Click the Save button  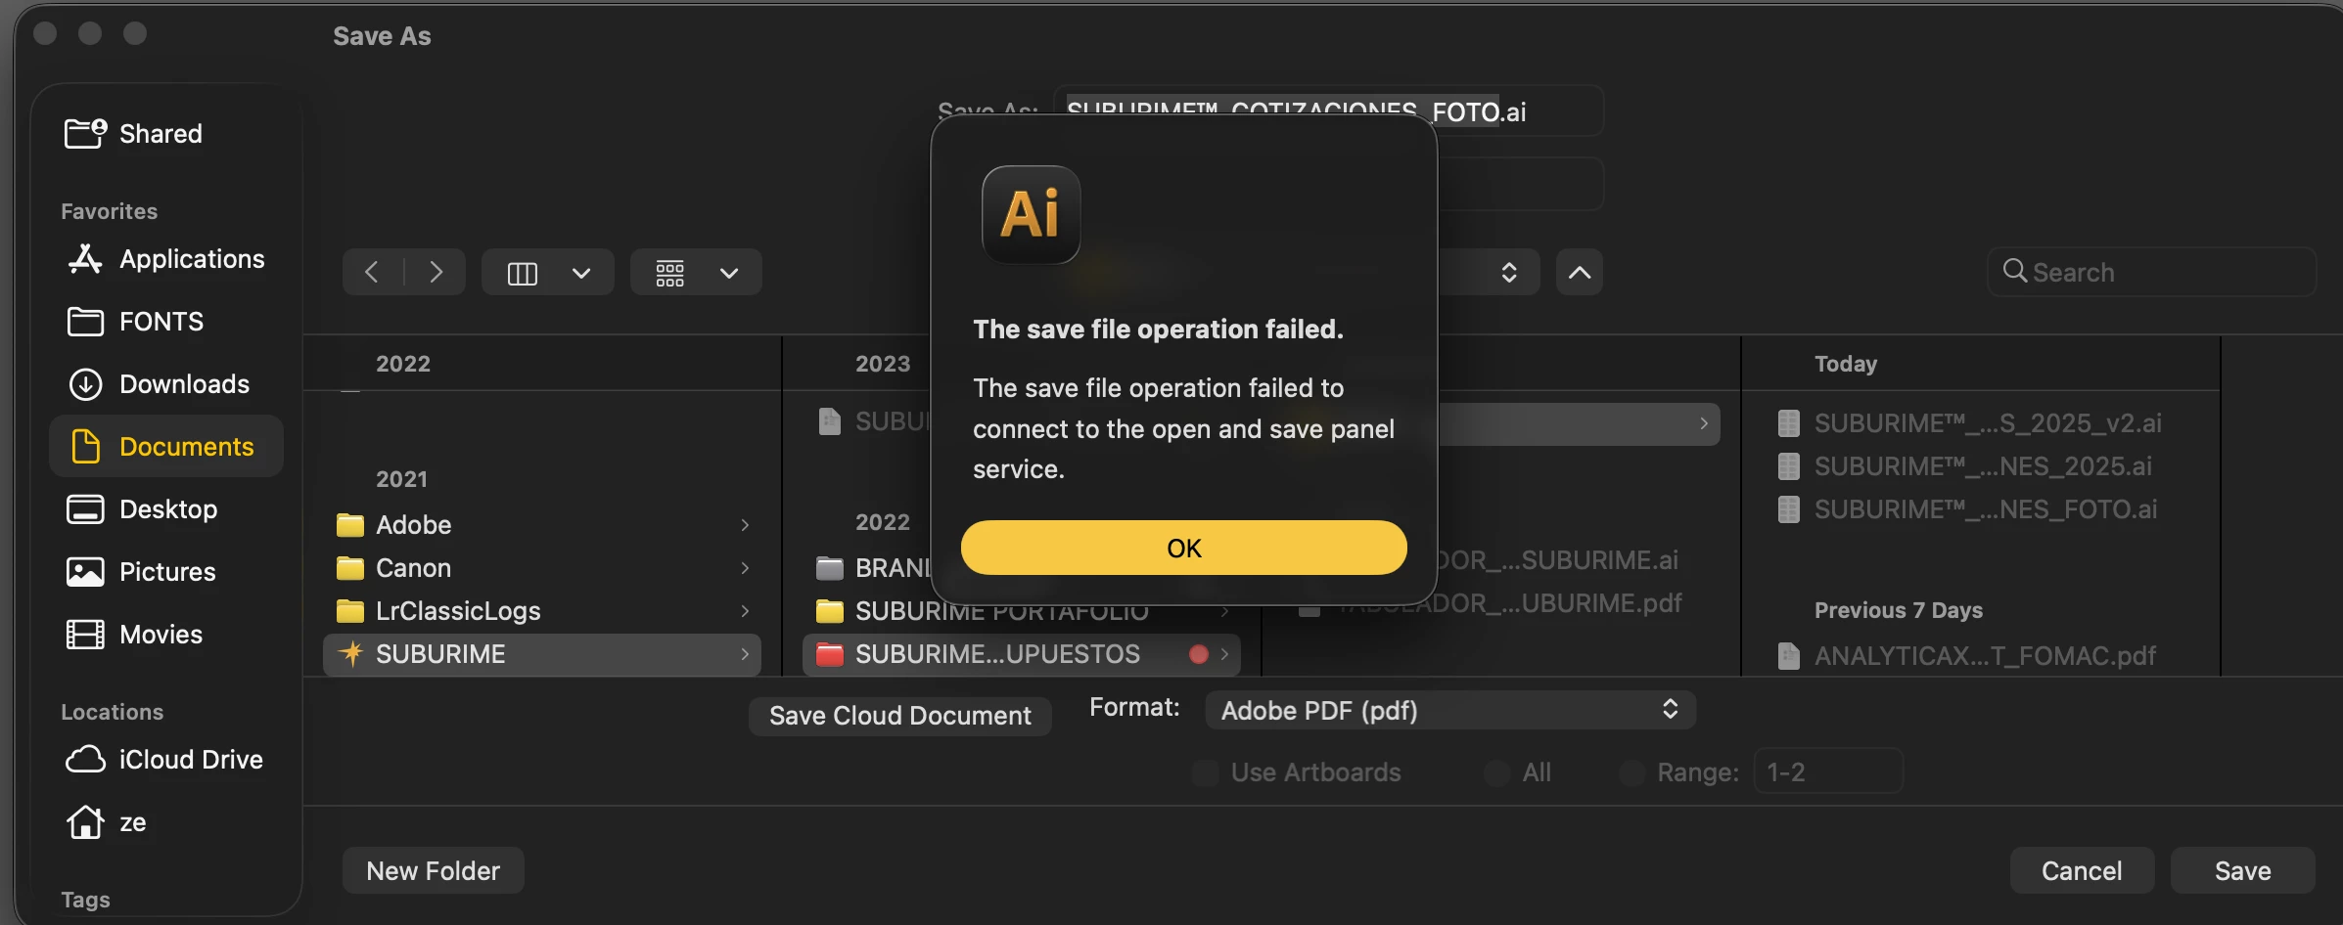coord(2242,870)
